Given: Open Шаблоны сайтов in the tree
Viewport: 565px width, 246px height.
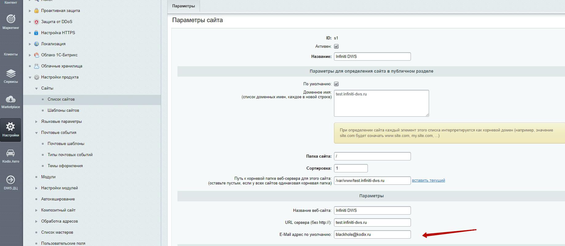Looking at the screenshot, I should point(63,110).
